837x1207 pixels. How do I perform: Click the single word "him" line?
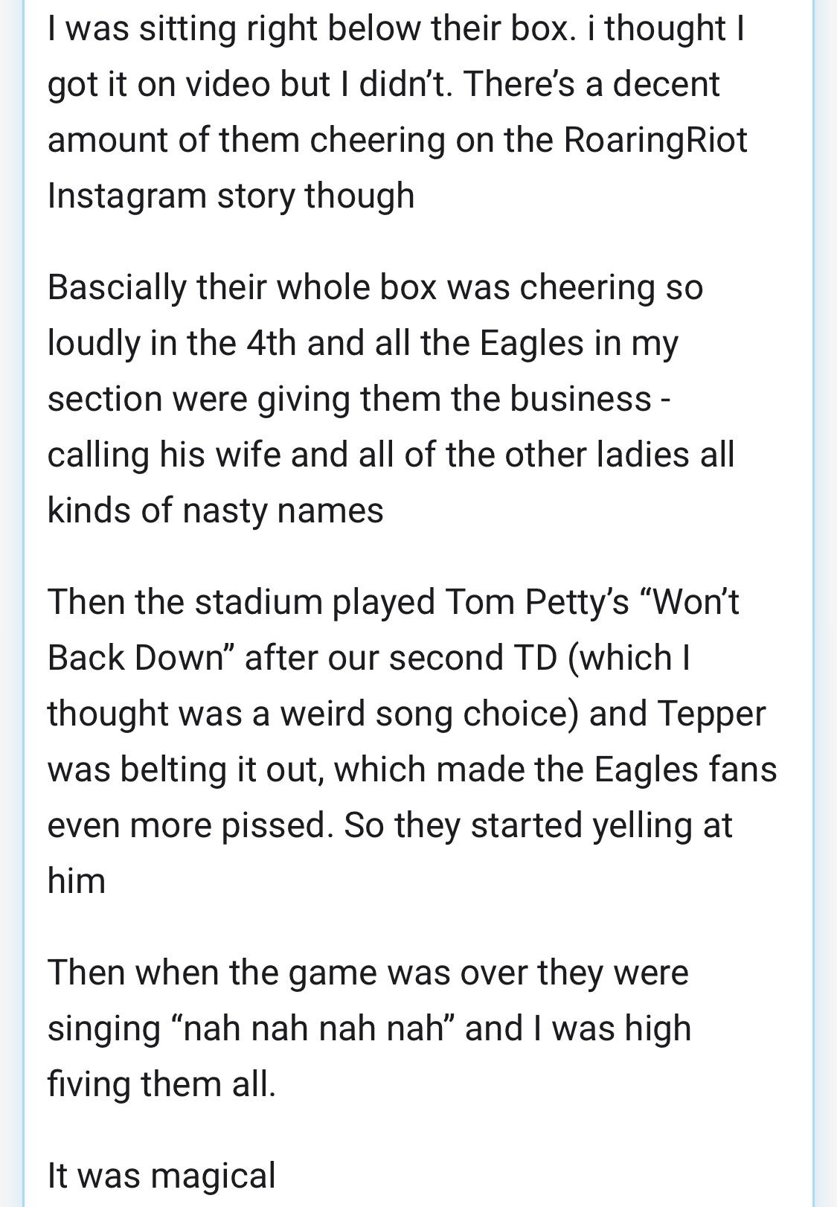(x=77, y=881)
